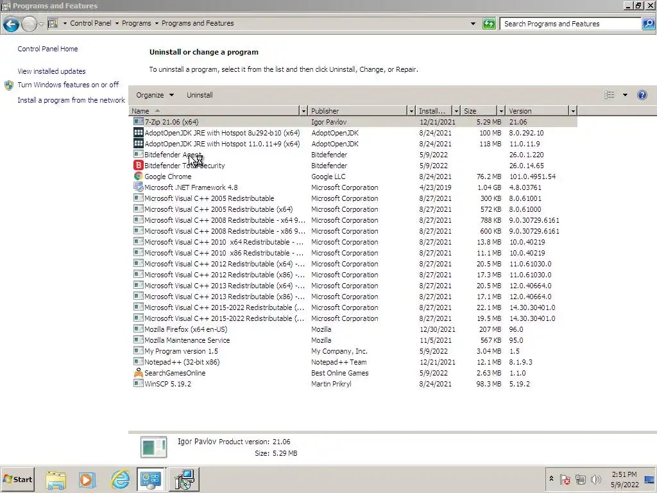Open the address bar history dropdown
657x493 pixels.
pos(473,24)
